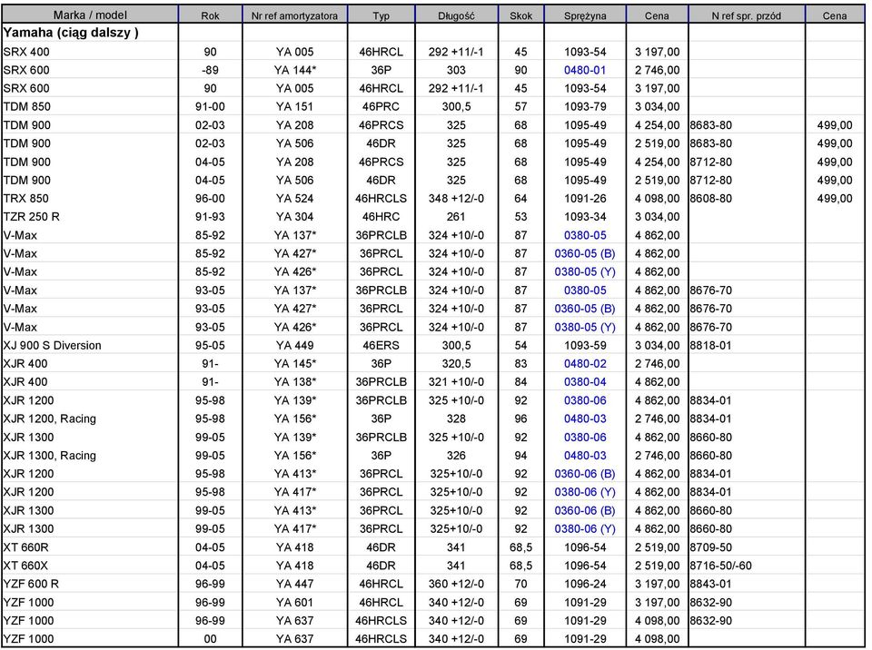Viewport: 872px width, 650px height.
Task: Click the length value '303'
Action: pyautogui.click(x=456, y=70)
